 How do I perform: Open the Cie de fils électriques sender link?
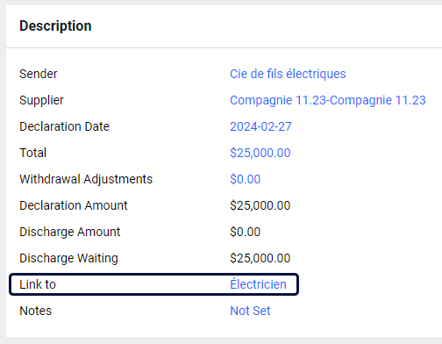click(288, 74)
